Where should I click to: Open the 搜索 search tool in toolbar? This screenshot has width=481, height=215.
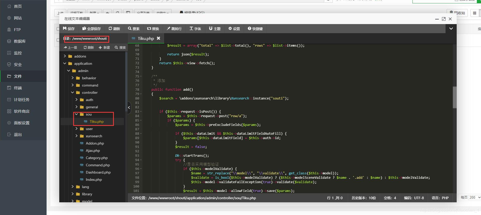[x=134, y=28]
